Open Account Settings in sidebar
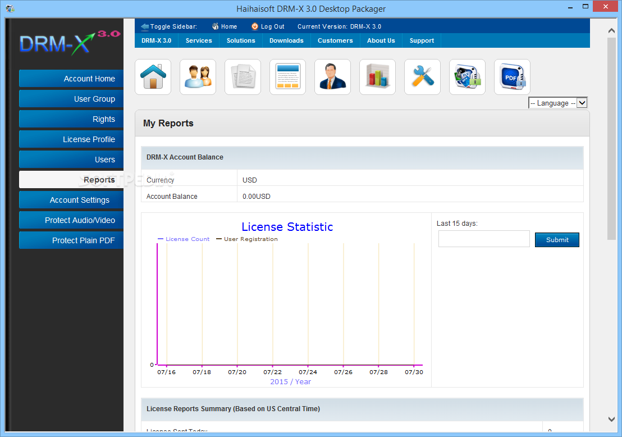Viewport: 622px width, 437px height. [x=71, y=200]
